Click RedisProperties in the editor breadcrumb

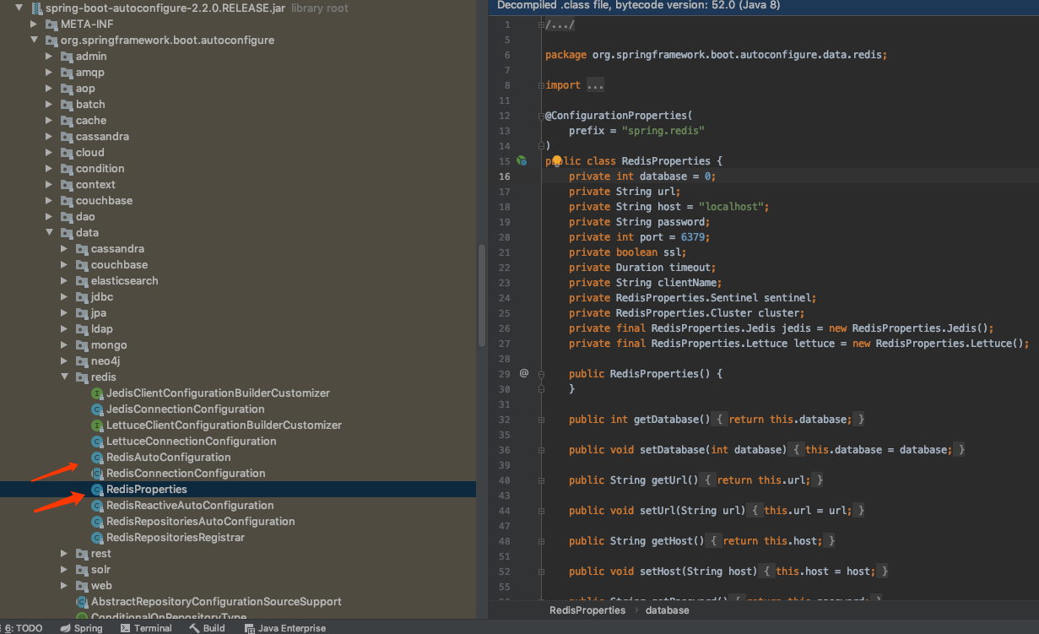click(x=587, y=610)
